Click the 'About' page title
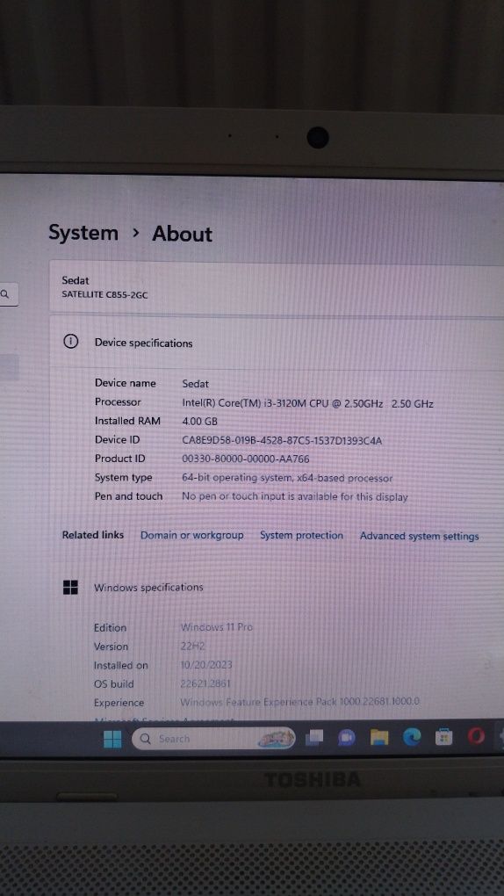Image resolution: width=504 pixels, height=896 pixels. pyautogui.click(x=183, y=234)
